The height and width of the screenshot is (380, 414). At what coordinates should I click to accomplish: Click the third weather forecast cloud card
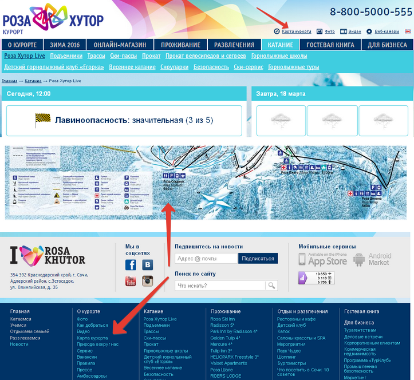[x=384, y=121]
